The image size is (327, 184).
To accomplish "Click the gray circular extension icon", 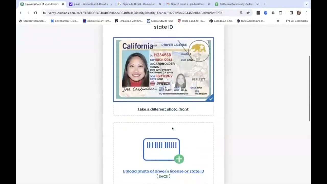I will tap(273, 13).
